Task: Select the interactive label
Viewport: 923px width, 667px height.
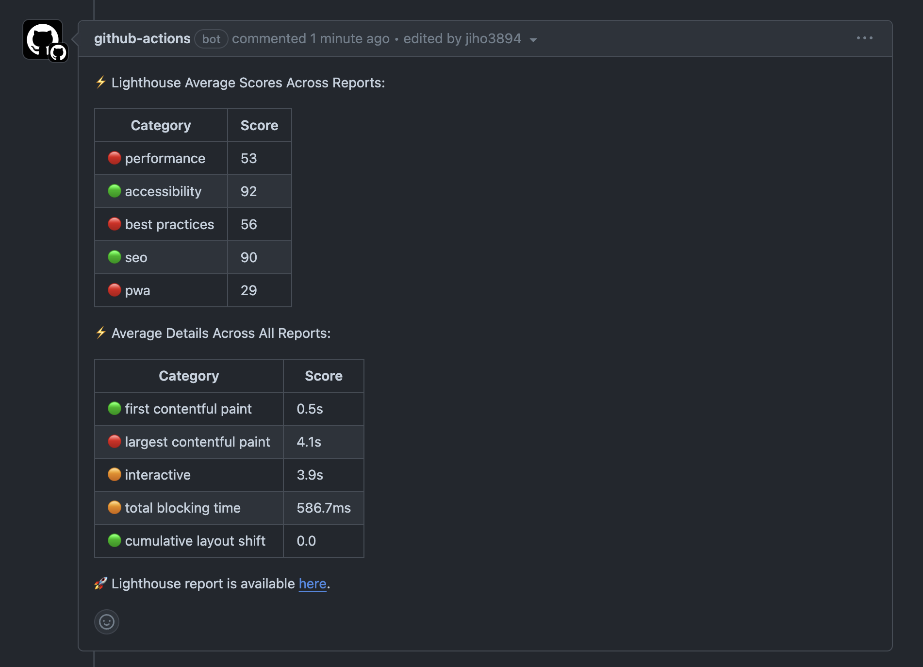Action: pyautogui.click(x=158, y=475)
